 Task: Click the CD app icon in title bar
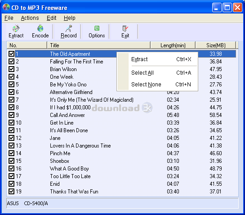(x=6, y=7)
